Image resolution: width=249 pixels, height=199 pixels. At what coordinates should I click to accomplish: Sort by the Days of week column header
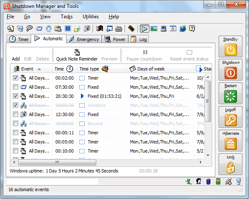[x=160, y=69]
